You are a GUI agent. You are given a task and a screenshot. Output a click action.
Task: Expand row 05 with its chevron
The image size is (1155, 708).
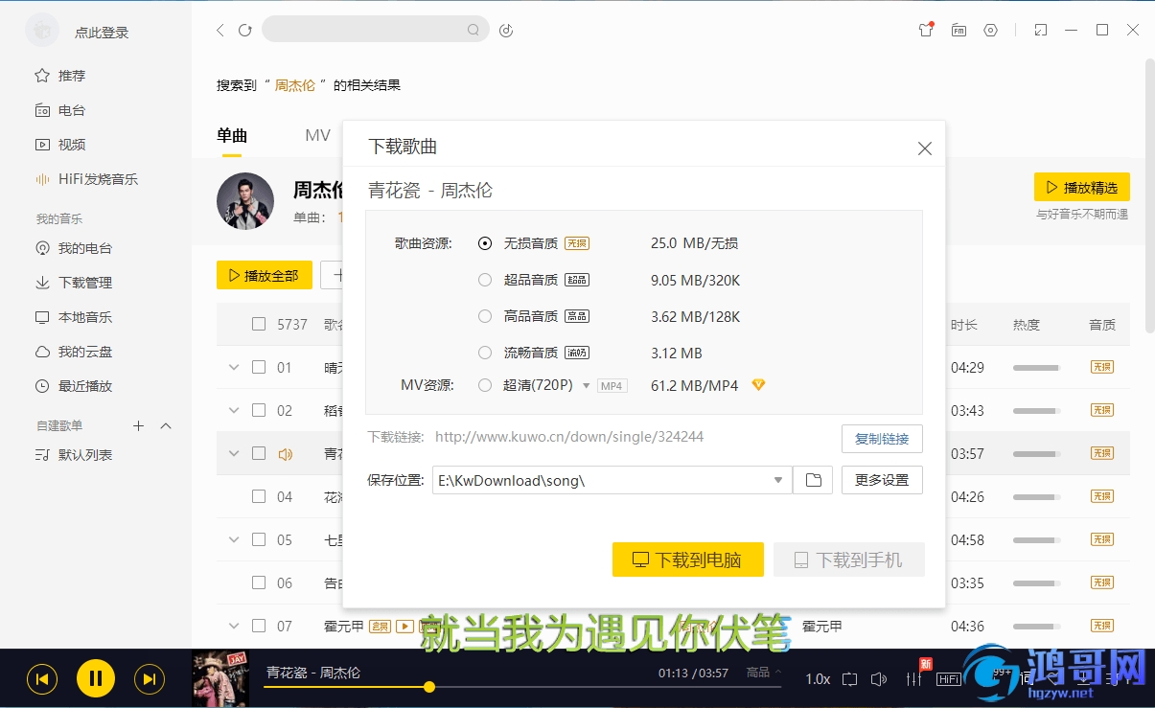click(x=234, y=539)
